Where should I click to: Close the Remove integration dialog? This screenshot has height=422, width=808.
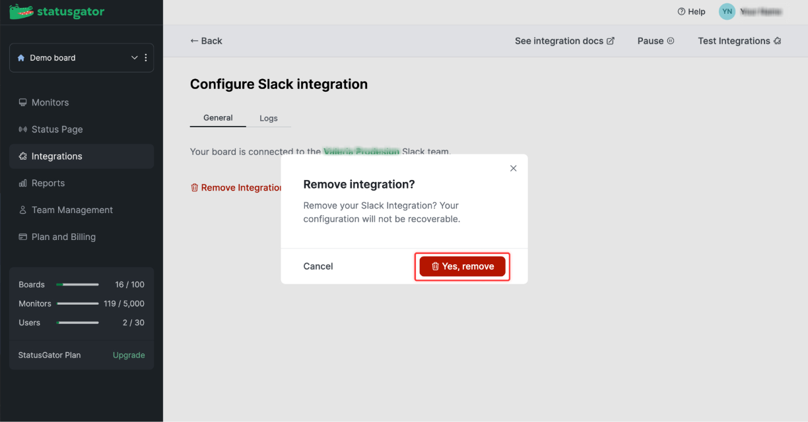tap(514, 168)
